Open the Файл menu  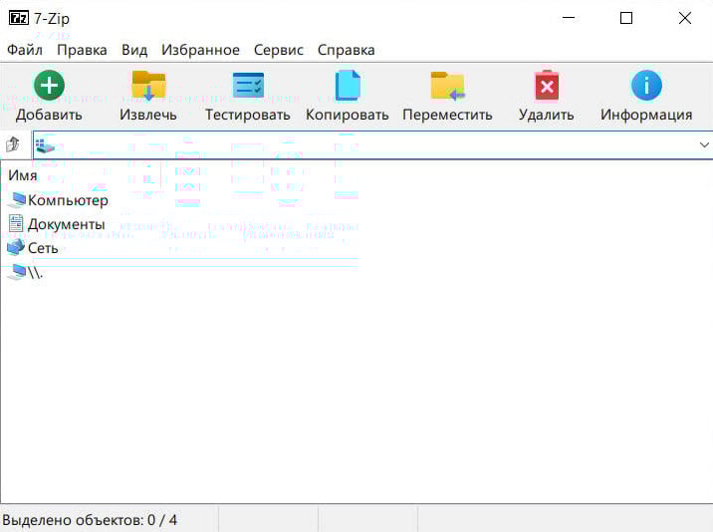coord(25,50)
